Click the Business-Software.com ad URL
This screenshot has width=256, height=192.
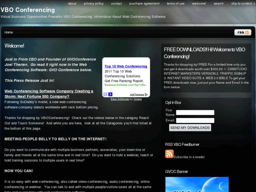pos(126,85)
